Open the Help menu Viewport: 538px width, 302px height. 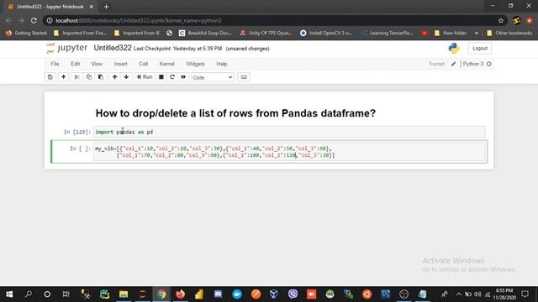coord(222,64)
